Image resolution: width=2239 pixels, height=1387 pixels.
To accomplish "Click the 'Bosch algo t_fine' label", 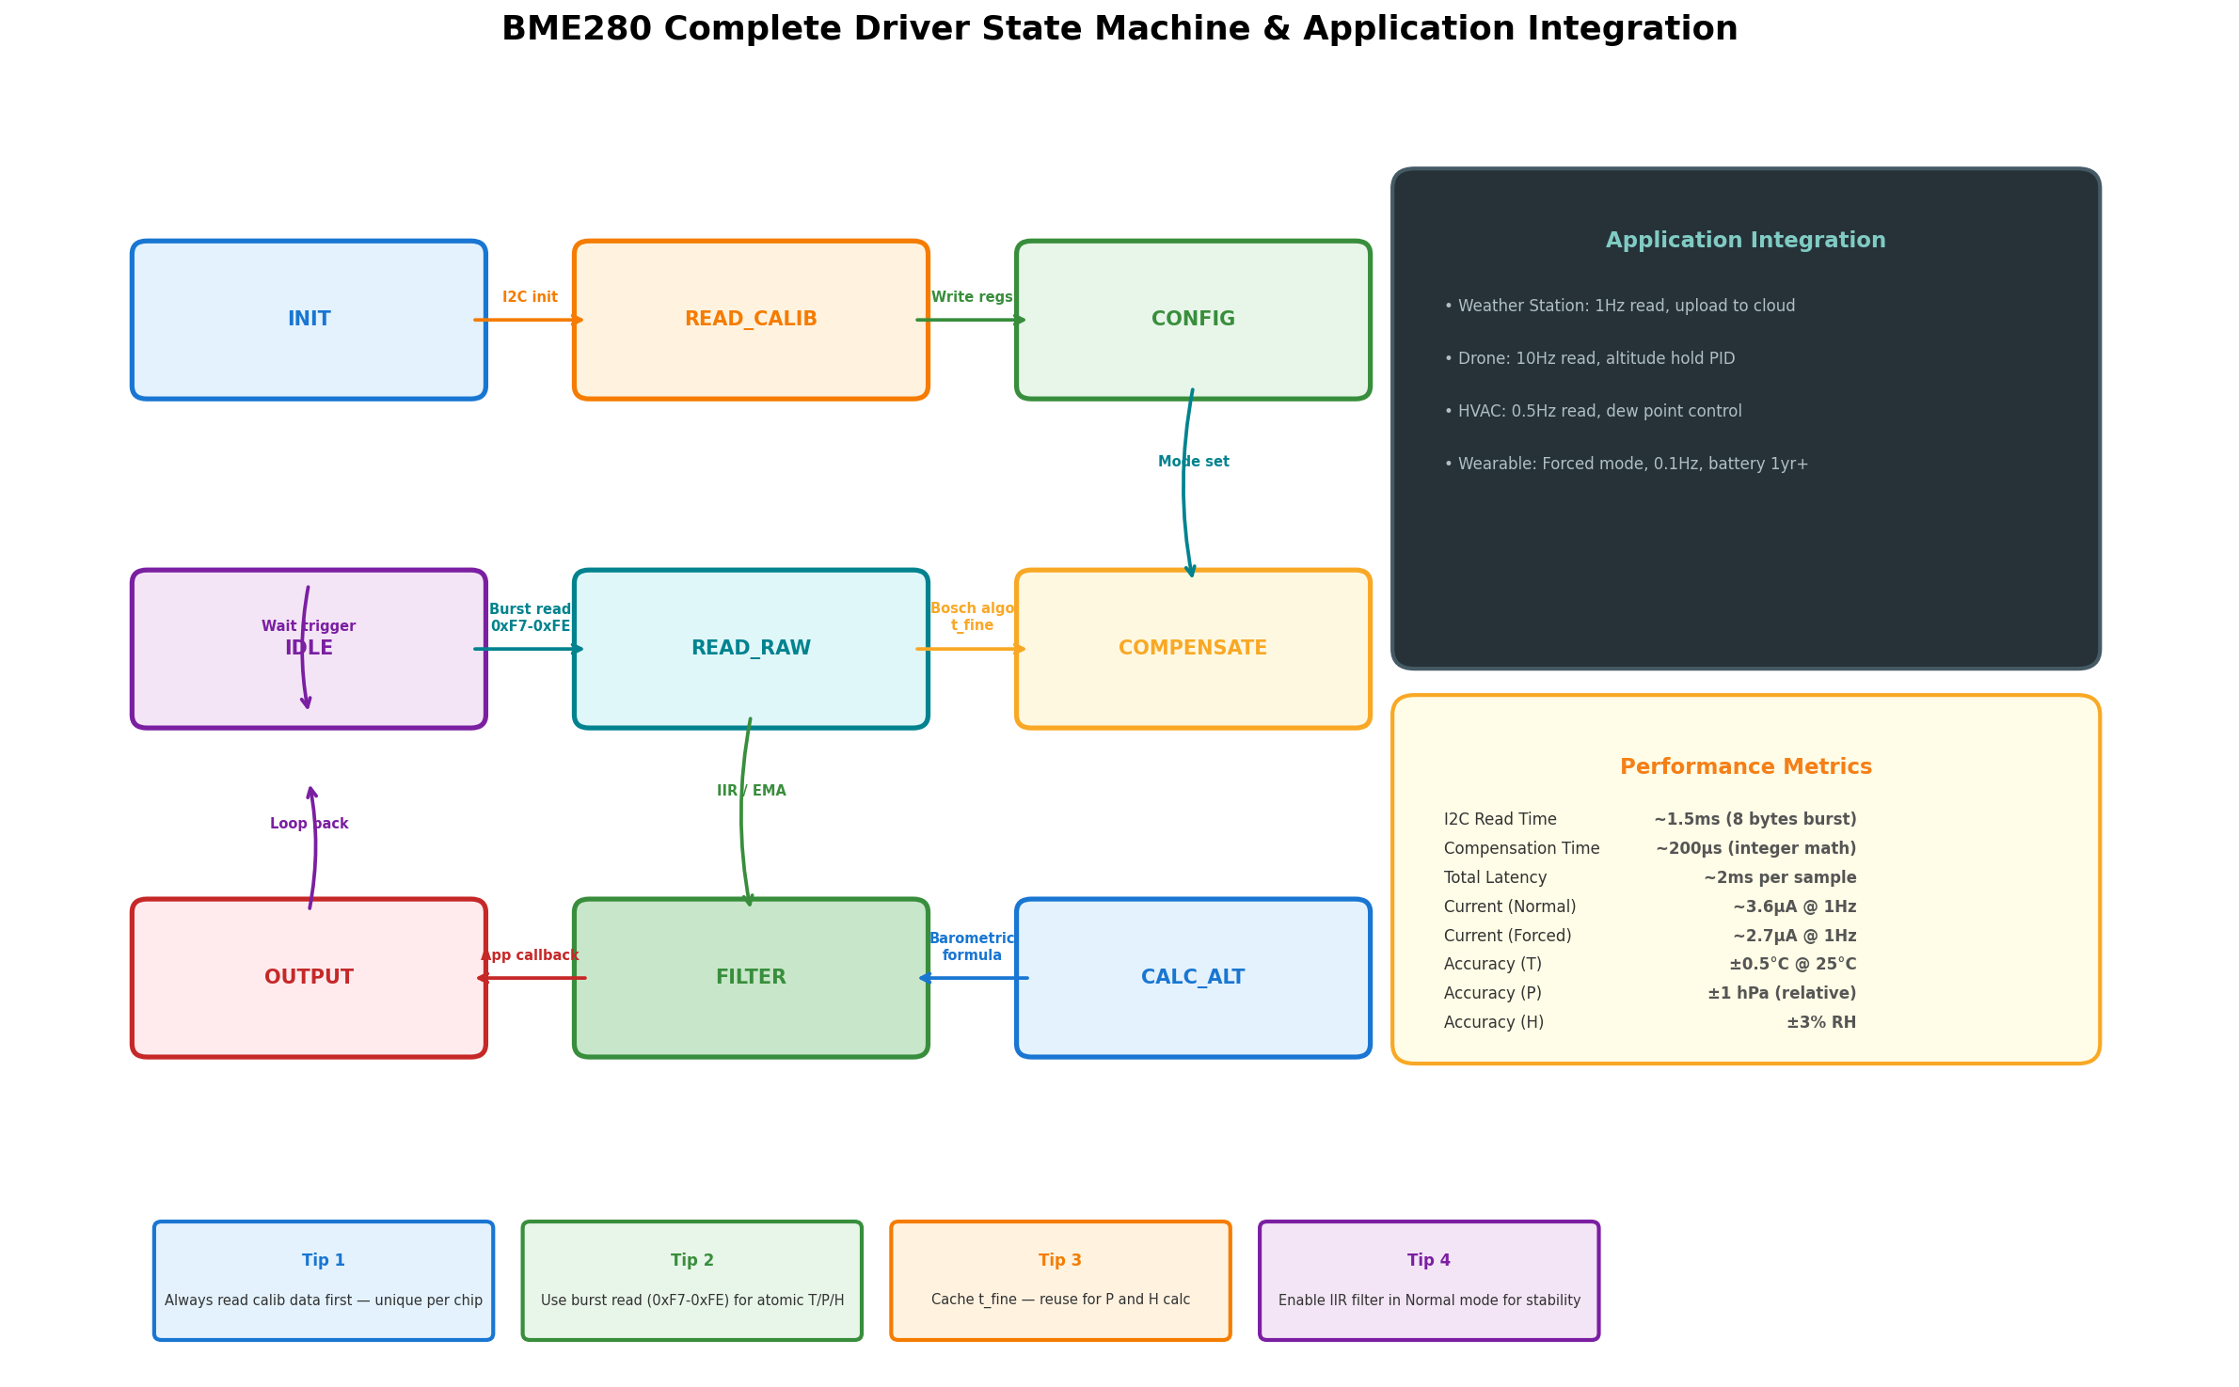I will tap(972, 617).
